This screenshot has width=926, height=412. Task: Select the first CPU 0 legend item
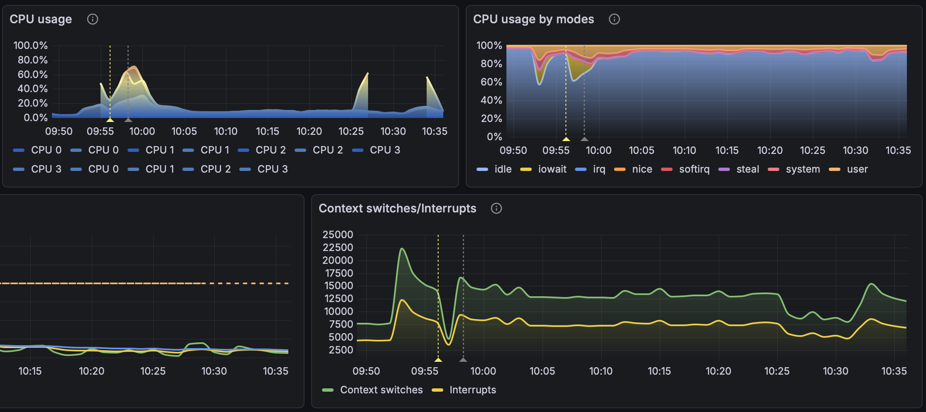46,150
